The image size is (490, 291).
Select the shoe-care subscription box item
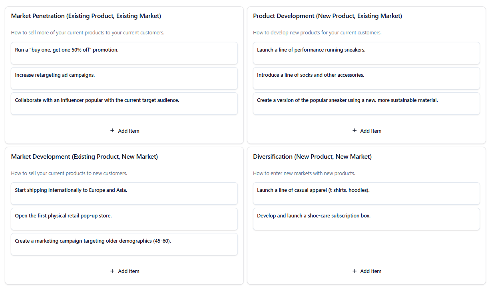pyautogui.click(x=366, y=219)
